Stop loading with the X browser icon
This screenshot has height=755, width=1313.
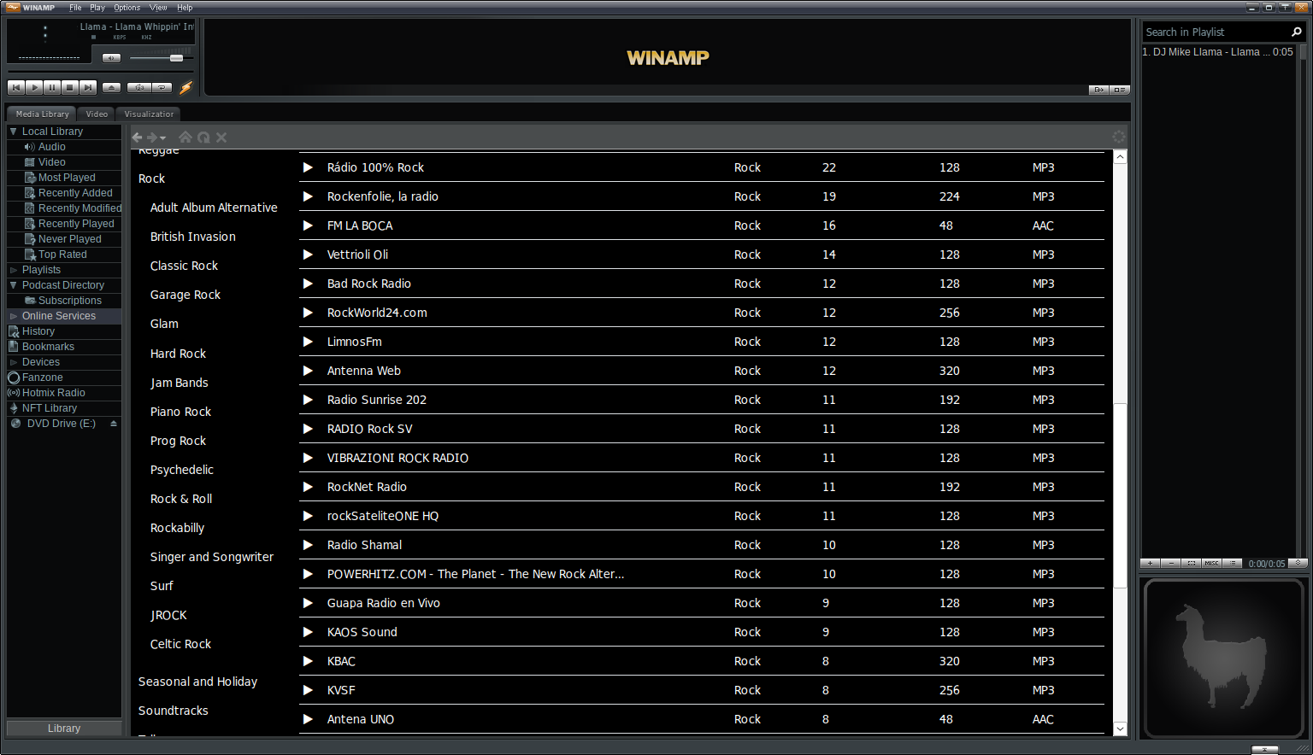(x=221, y=138)
